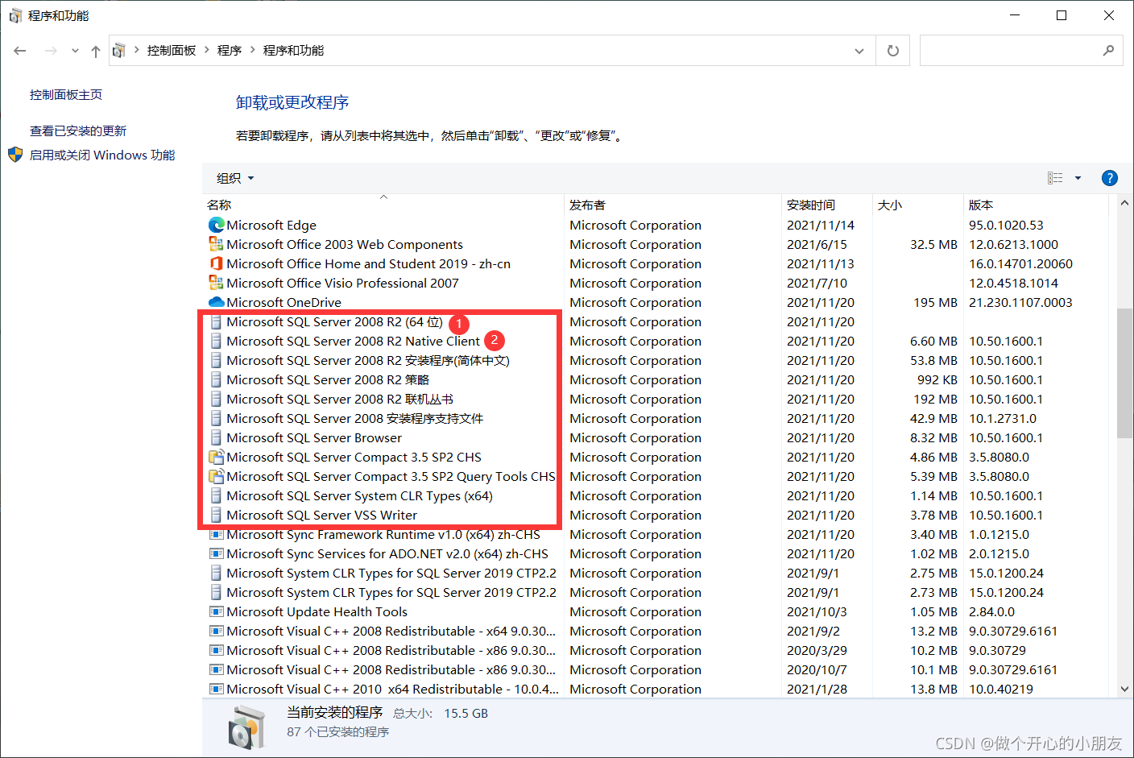The height and width of the screenshot is (758, 1134).
Task: Open 控制面板 breadcrumb
Action: [172, 50]
